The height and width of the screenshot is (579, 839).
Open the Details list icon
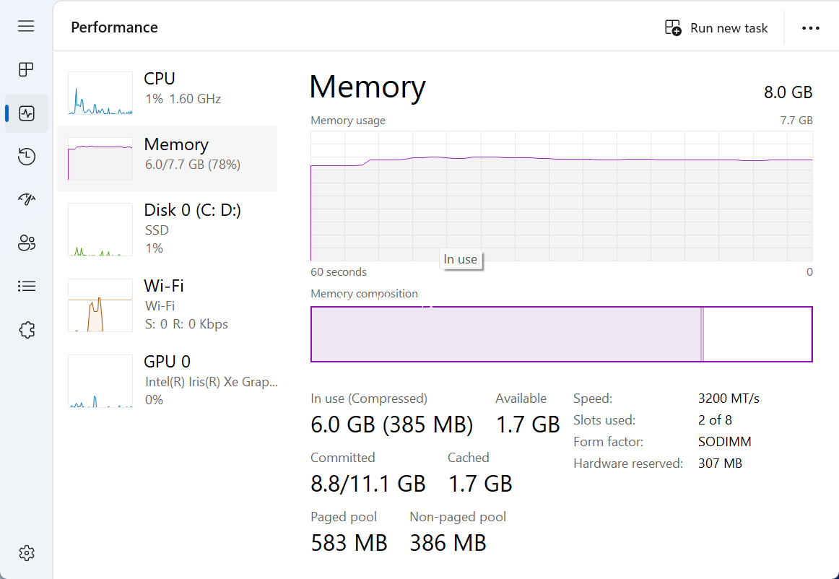27,287
